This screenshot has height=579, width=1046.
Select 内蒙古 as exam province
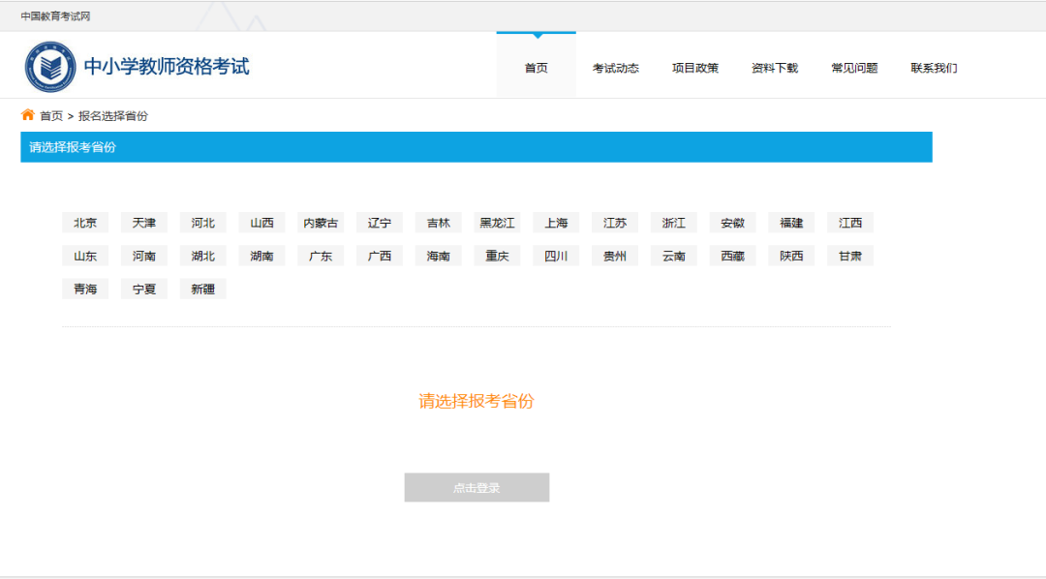coord(320,222)
